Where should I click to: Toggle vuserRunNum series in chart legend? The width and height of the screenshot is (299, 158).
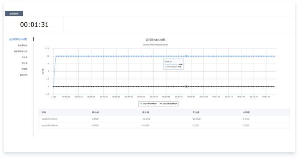click(148, 104)
